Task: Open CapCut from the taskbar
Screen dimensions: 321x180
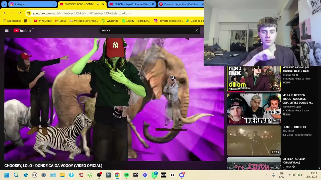Action: (173, 175)
